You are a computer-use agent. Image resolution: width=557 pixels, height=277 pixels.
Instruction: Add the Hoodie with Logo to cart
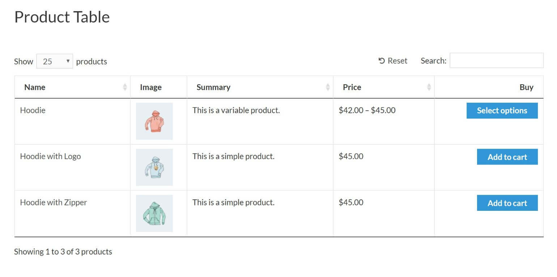click(507, 157)
